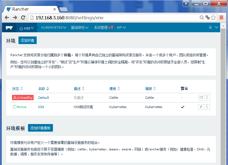Sort the table by 编排 column

click(150, 89)
